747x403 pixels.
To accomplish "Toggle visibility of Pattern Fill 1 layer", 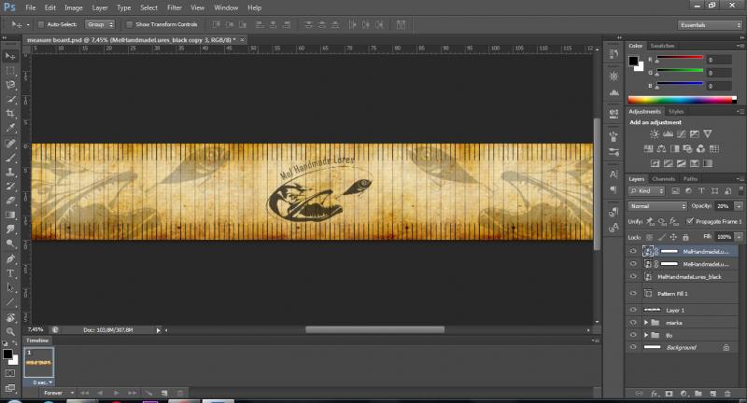I will [x=633, y=293].
